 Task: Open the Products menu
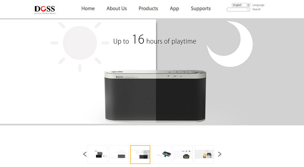tap(148, 8)
